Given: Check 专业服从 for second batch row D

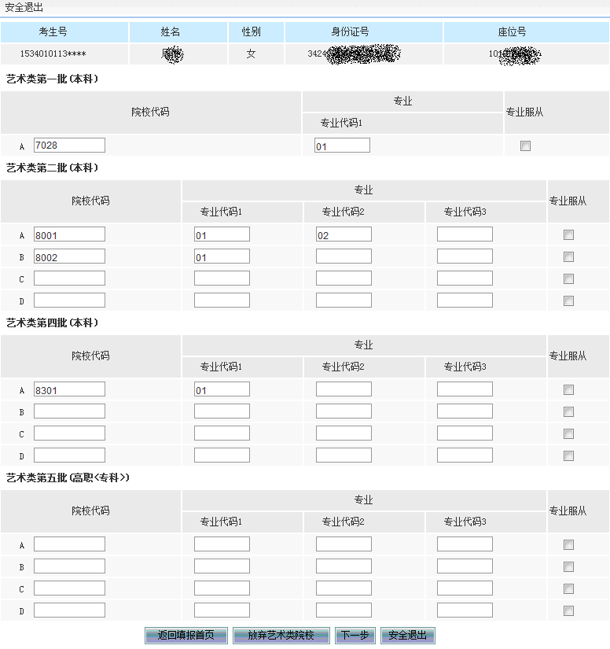Looking at the screenshot, I should point(568,301).
